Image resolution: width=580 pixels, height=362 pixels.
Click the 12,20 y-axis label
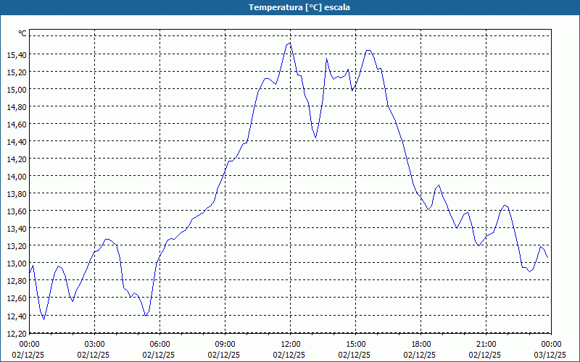(16, 333)
